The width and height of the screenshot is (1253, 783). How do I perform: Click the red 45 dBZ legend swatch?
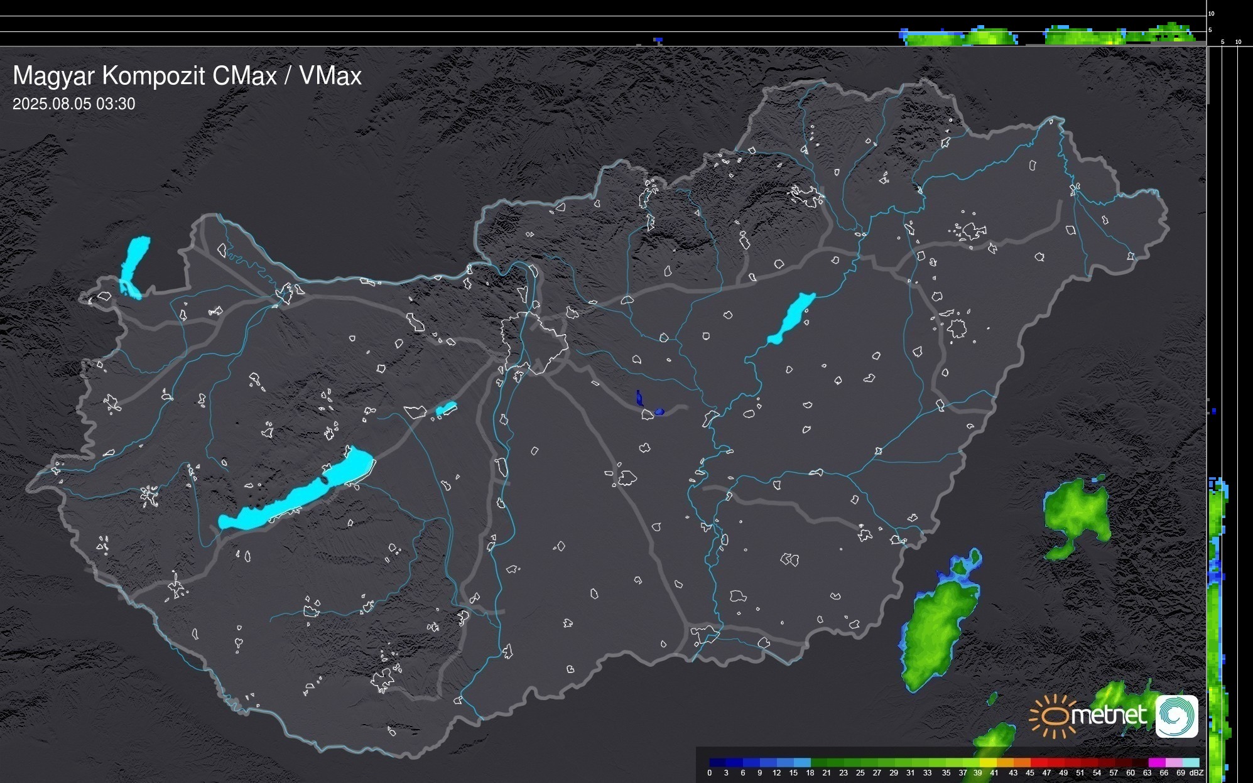coord(1038,762)
